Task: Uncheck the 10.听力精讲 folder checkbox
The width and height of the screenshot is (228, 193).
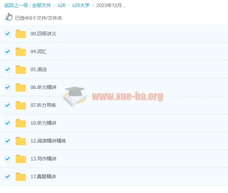Action: 7,123
